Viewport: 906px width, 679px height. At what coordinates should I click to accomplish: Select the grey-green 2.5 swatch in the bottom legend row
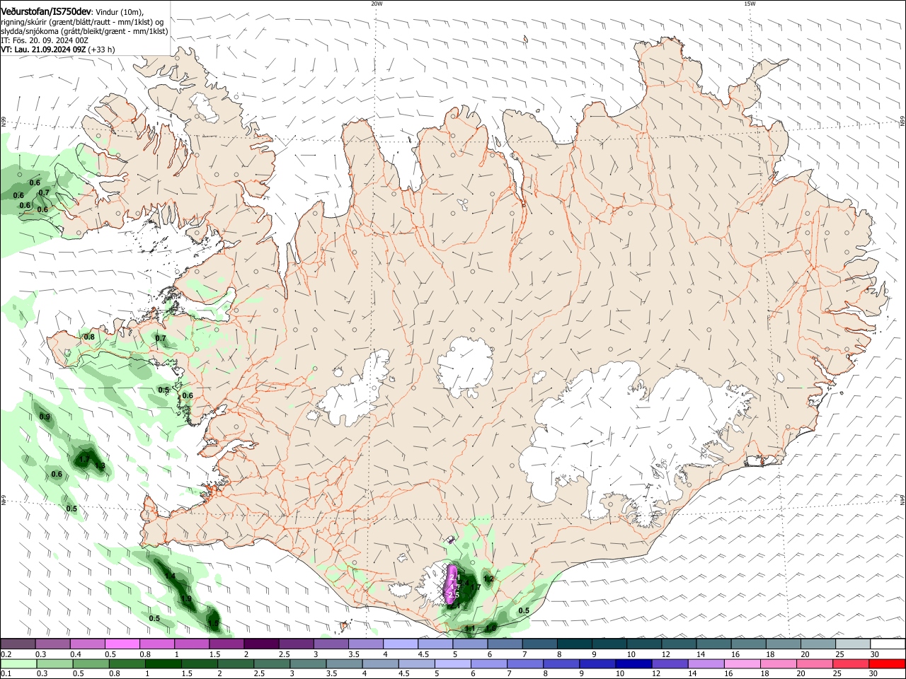click(273, 663)
